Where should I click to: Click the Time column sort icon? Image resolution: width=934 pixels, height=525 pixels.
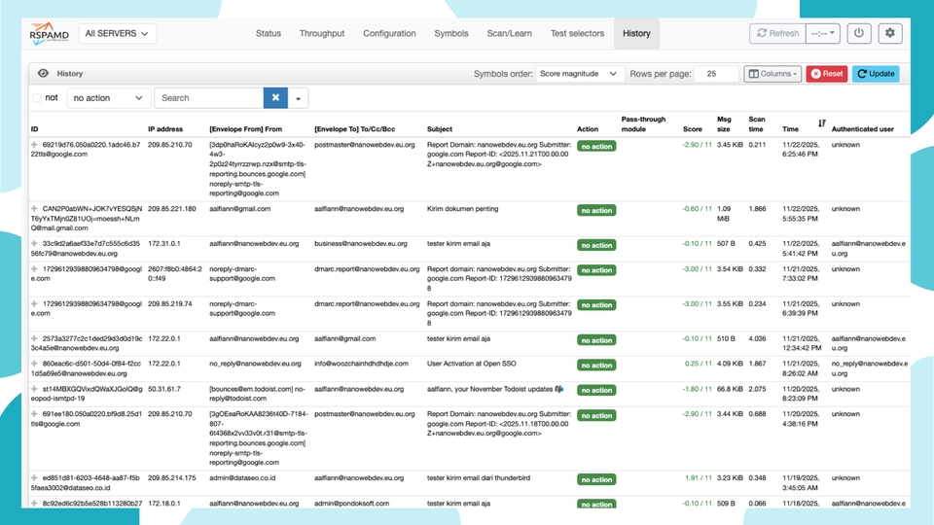click(x=822, y=123)
